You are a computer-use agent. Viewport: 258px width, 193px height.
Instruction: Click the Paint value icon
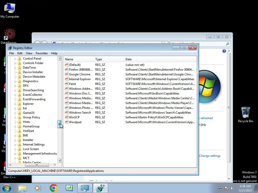[x=67, y=84]
